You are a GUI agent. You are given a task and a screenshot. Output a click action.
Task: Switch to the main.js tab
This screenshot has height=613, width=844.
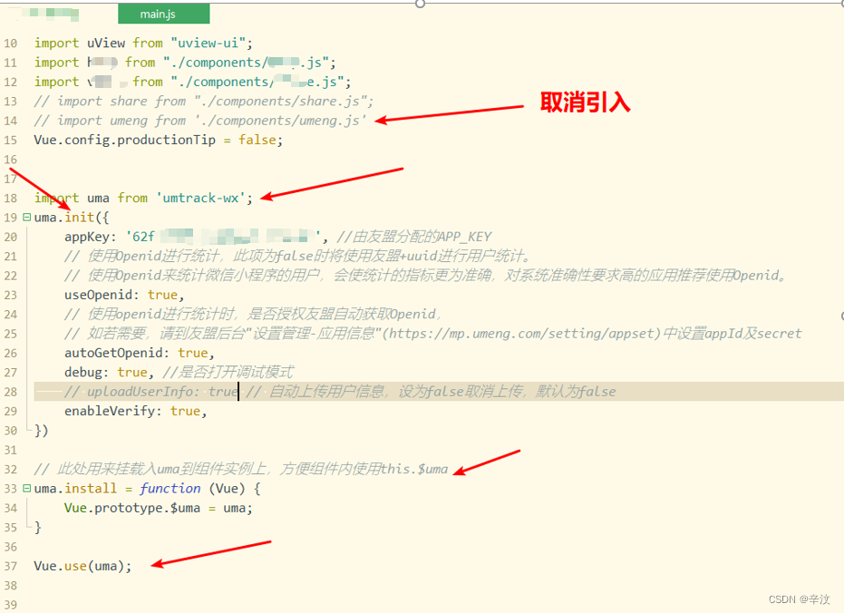point(163,14)
